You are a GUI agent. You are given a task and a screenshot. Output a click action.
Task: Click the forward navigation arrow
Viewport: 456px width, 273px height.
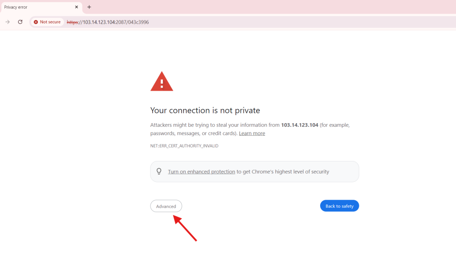(8, 22)
